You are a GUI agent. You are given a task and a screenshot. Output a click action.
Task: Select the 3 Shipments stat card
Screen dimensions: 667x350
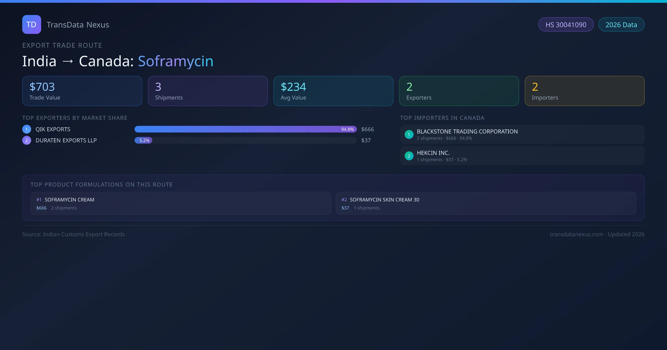pyautogui.click(x=208, y=91)
